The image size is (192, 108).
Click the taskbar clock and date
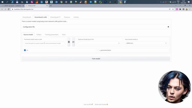click(183, 2)
